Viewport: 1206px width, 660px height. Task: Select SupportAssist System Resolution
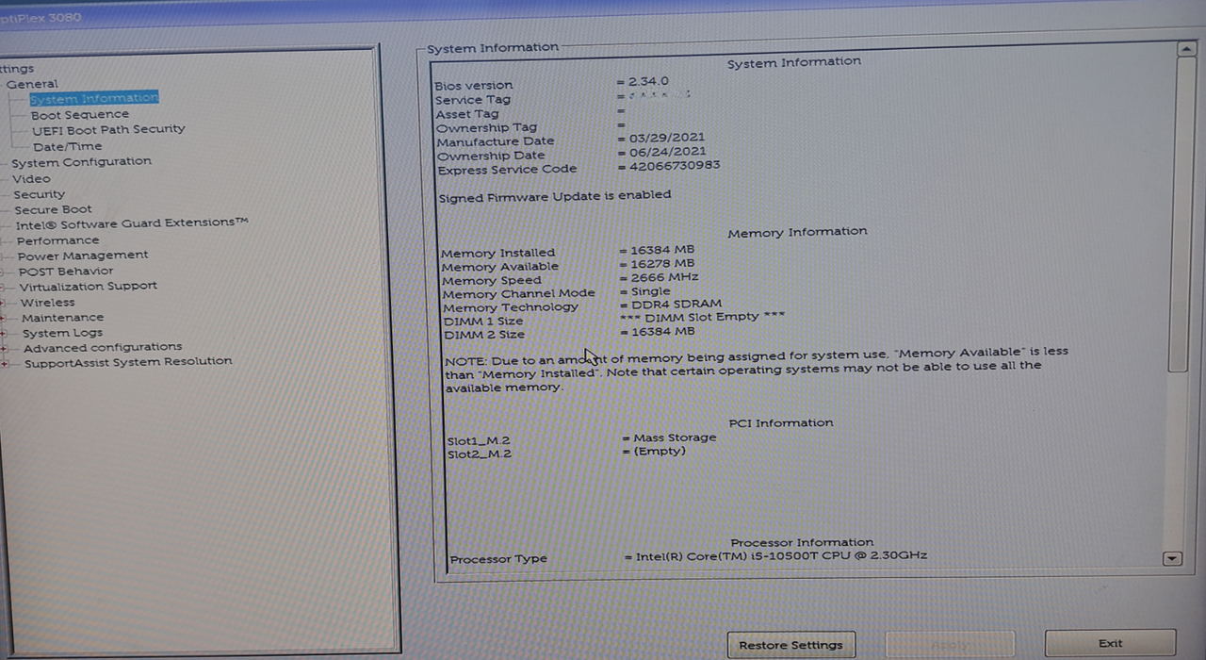coord(128,362)
